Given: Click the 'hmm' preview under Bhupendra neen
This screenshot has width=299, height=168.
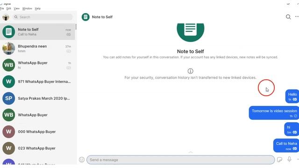Looking at the screenshot, I should point(21,51).
